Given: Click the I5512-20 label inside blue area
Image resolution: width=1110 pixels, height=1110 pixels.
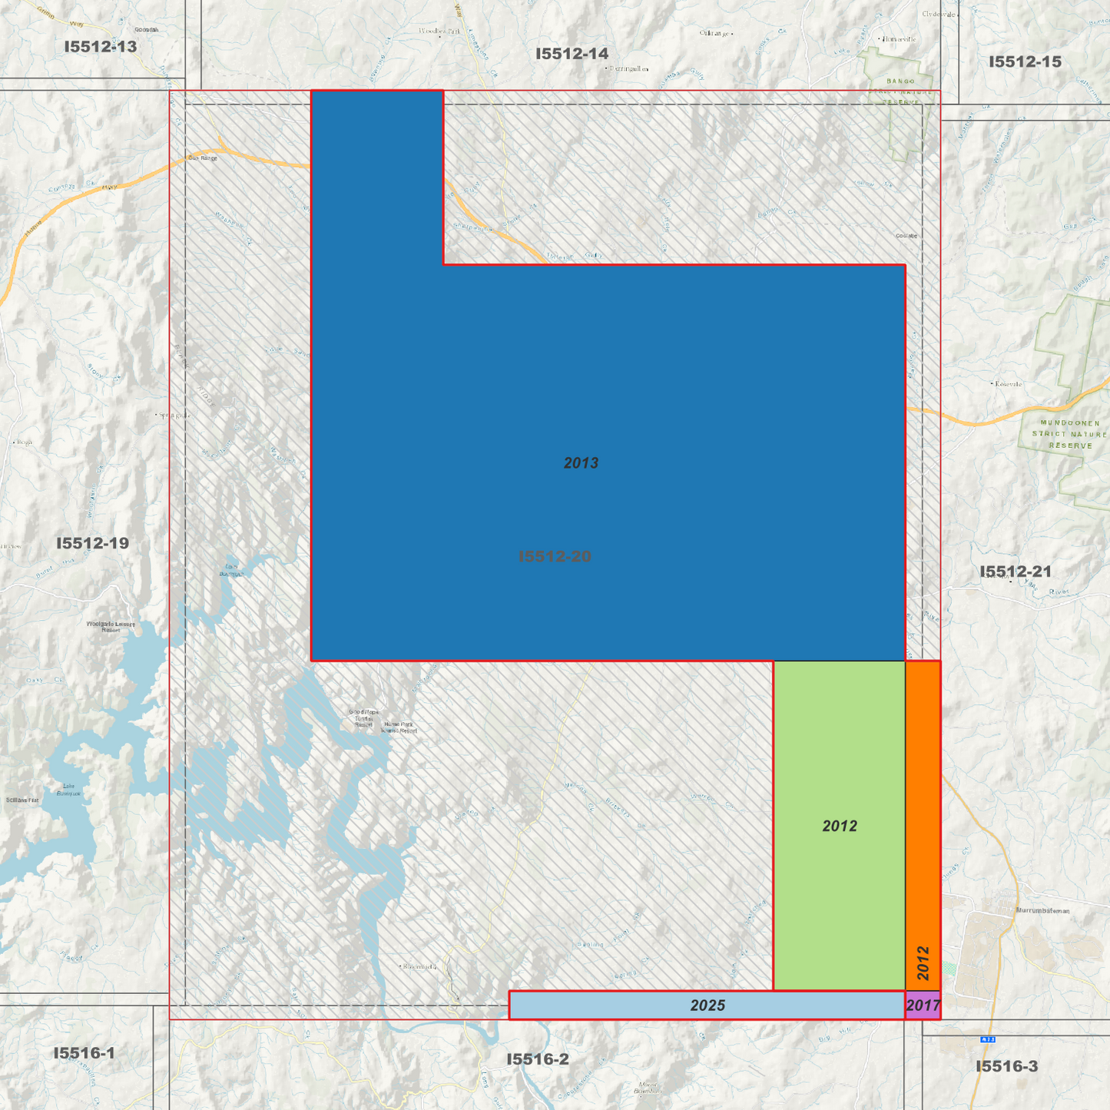Looking at the screenshot, I should click(555, 556).
